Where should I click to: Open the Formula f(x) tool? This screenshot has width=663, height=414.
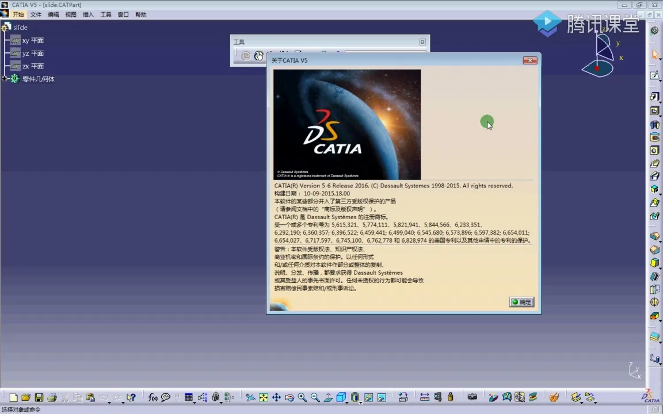[153, 397]
